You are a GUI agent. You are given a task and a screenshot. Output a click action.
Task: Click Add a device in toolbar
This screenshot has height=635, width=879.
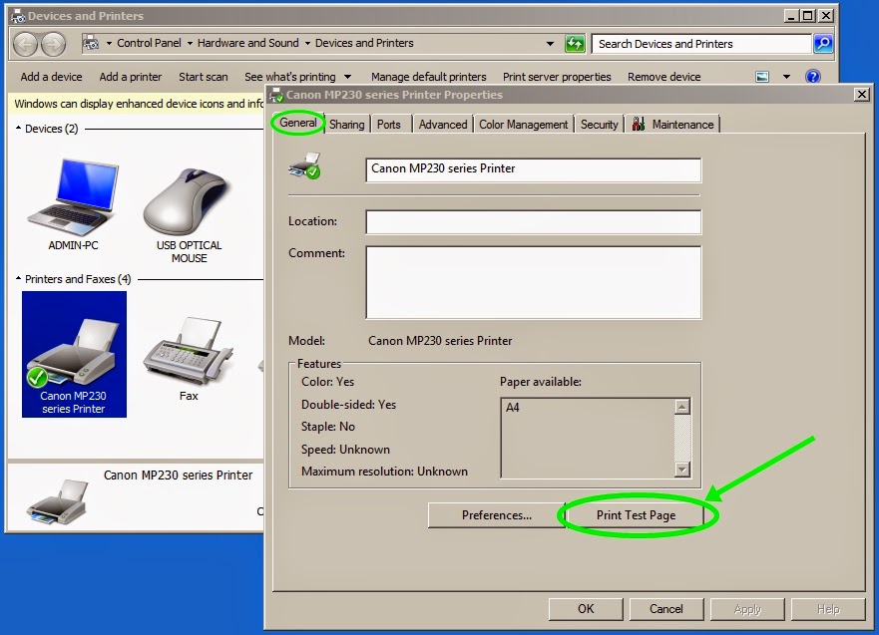tap(51, 77)
